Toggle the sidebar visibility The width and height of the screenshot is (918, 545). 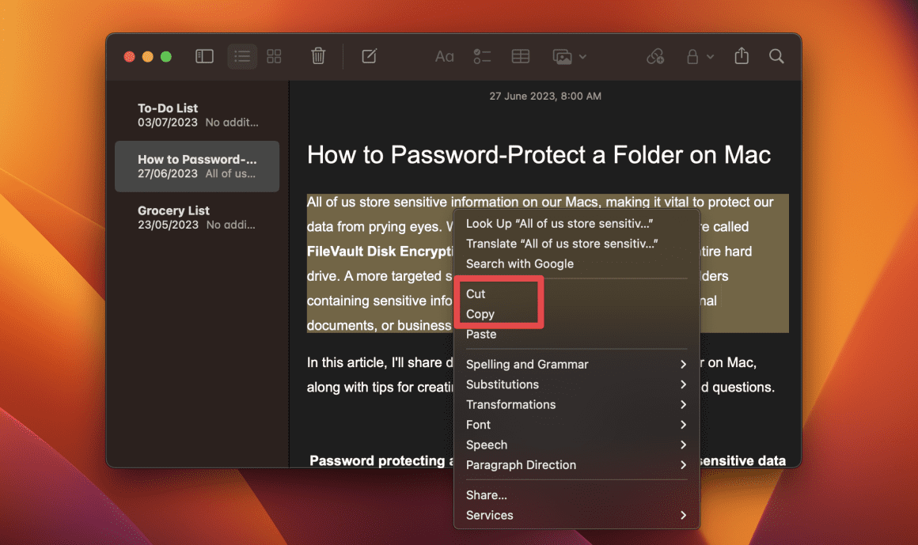tap(204, 56)
